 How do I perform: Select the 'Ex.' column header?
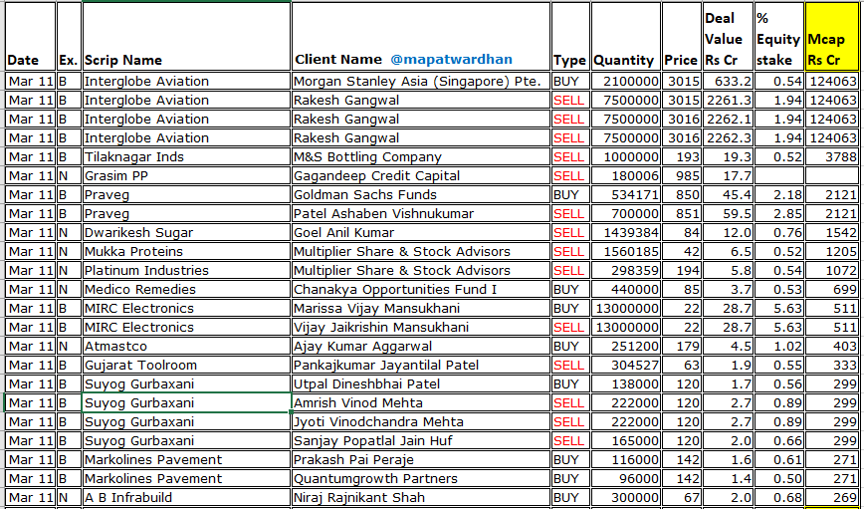(x=69, y=37)
